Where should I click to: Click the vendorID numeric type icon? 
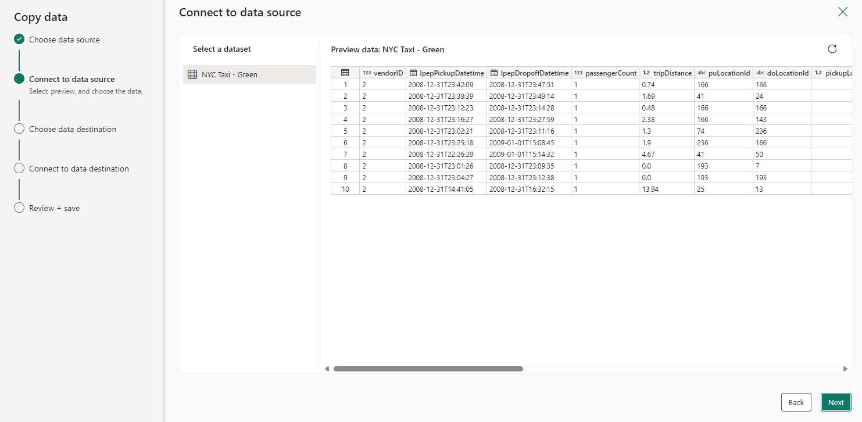(x=366, y=73)
